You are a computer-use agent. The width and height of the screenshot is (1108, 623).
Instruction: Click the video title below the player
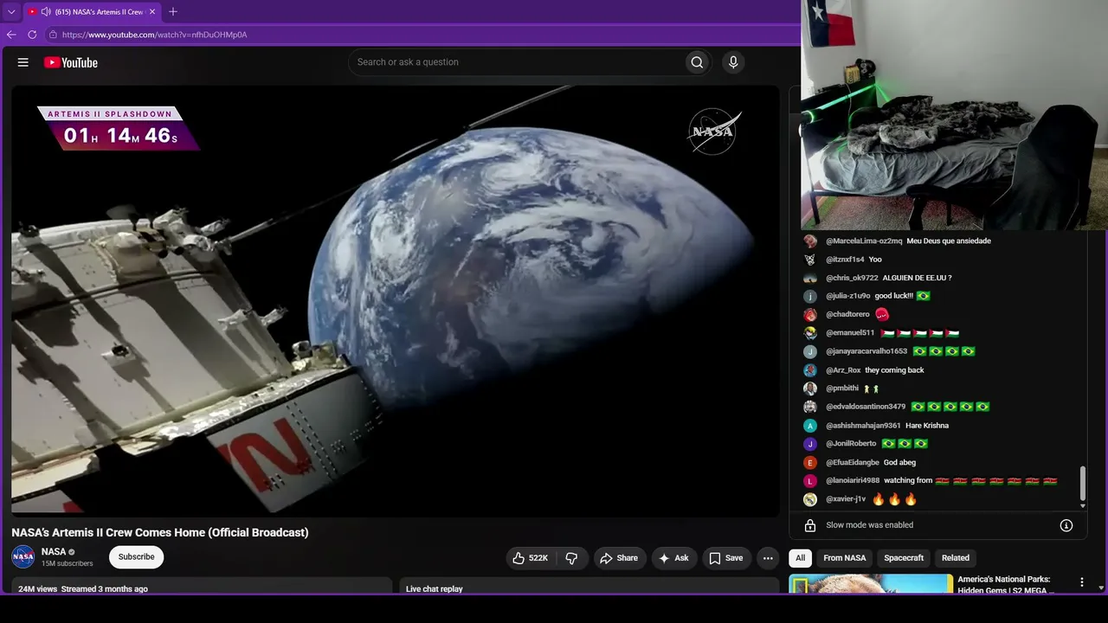(x=160, y=532)
